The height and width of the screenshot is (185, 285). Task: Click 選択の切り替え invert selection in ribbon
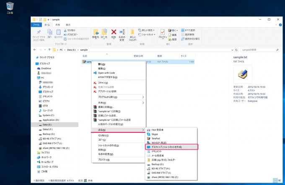pyautogui.click(x=190, y=39)
